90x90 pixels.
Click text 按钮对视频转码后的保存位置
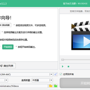pos(14,40)
